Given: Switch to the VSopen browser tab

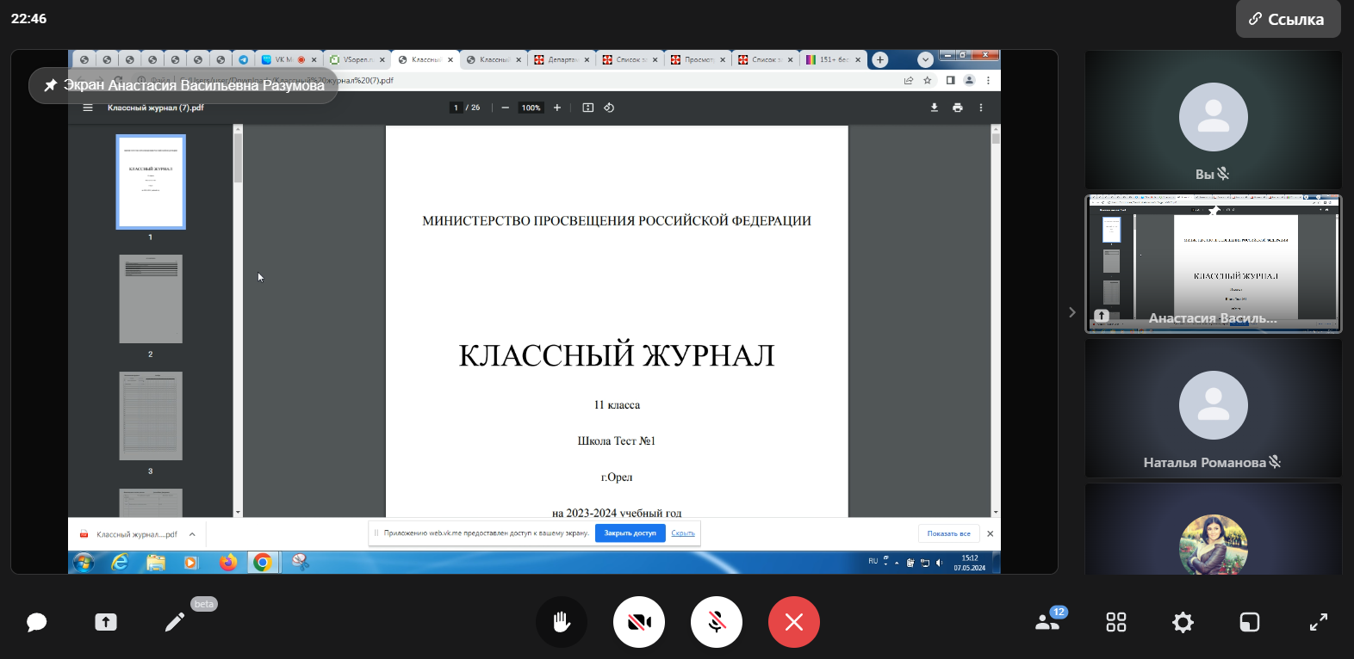Looking at the screenshot, I should 357,60.
